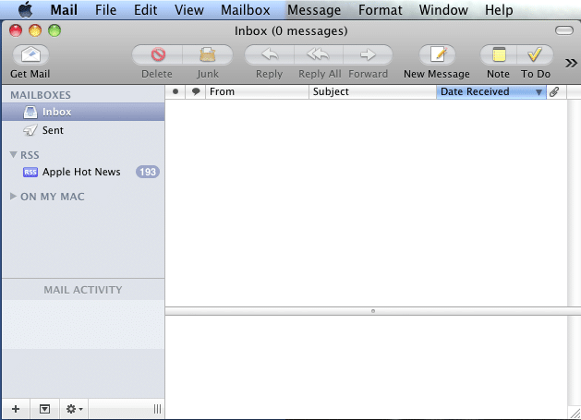Open the Format menu
Viewport: 581px width, 420px height.
click(x=381, y=10)
